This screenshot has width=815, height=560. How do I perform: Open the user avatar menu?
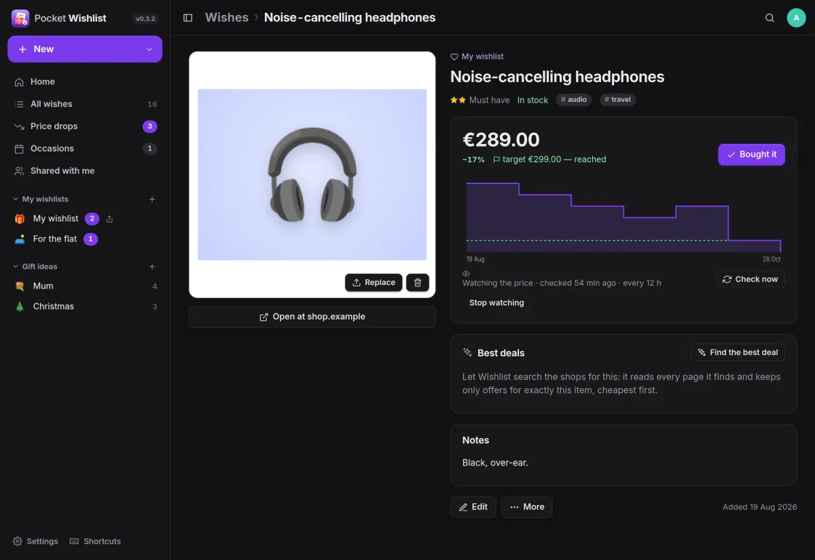[796, 18]
